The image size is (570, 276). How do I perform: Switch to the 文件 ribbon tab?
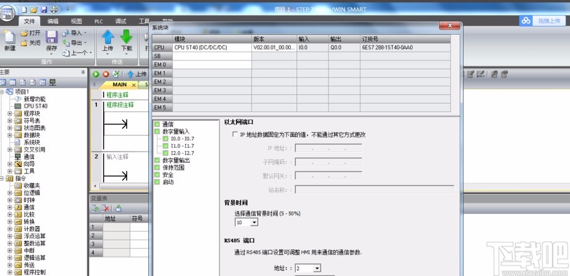pyautogui.click(x=29, y=22)
